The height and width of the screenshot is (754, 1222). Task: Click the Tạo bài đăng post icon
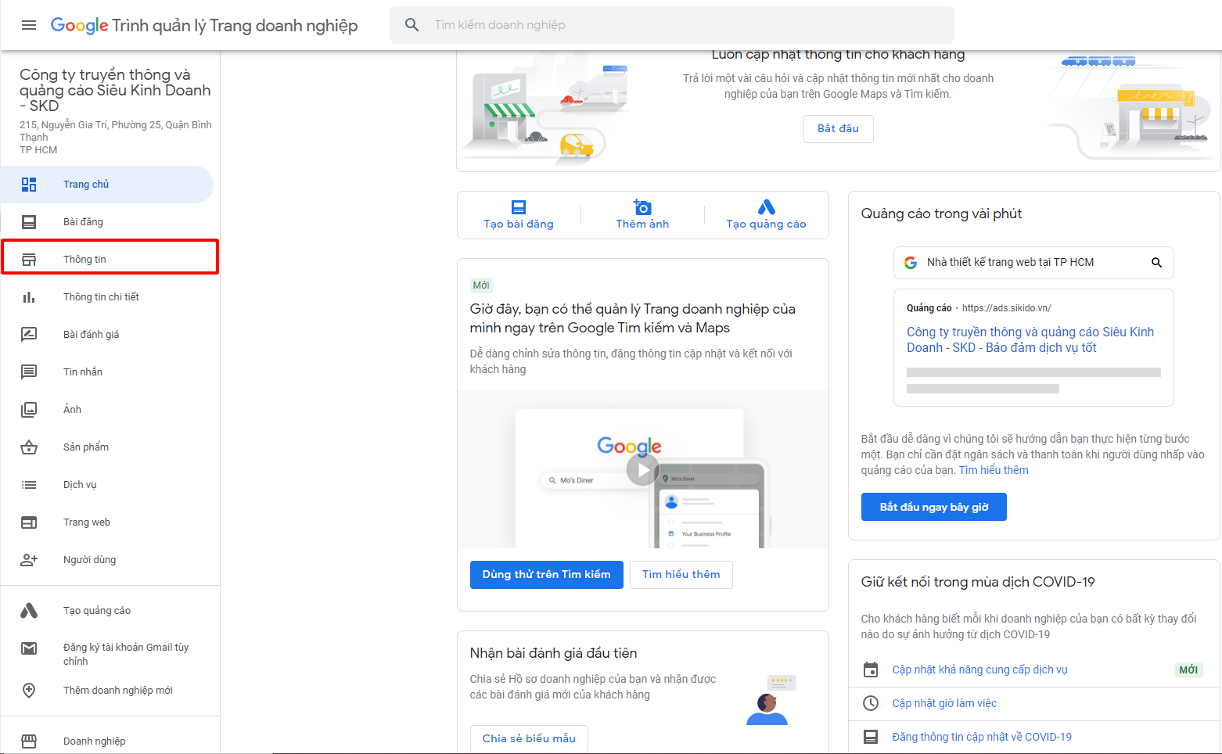click(x=519, y=207)
